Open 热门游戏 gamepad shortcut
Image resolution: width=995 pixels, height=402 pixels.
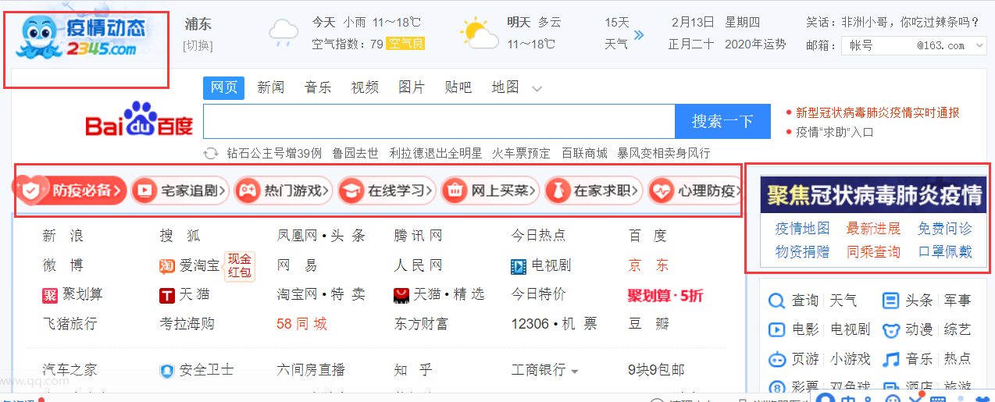[x=247, y=190]
